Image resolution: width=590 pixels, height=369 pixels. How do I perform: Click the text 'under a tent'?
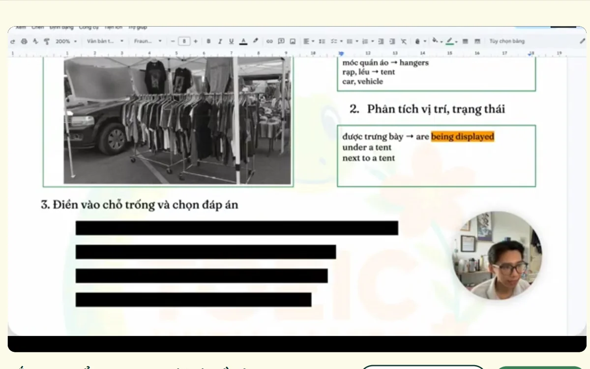tap(367, 147)
